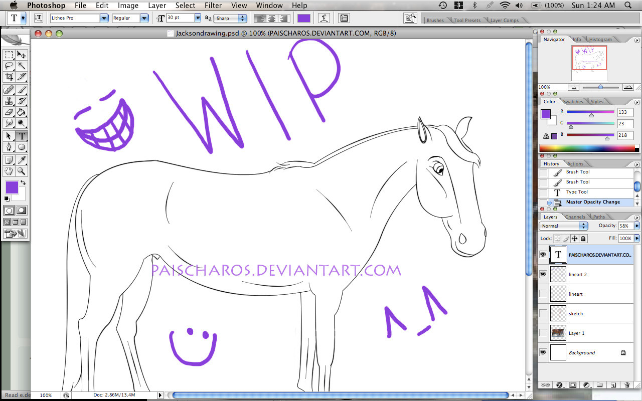Select the Hand tool

tap(9, 171)
